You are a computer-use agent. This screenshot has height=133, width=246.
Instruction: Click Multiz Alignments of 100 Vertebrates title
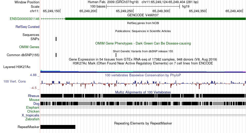point(143,92)
